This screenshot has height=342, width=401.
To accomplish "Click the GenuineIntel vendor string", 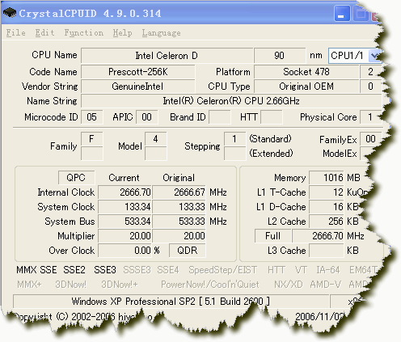I will tap(138, 87).
